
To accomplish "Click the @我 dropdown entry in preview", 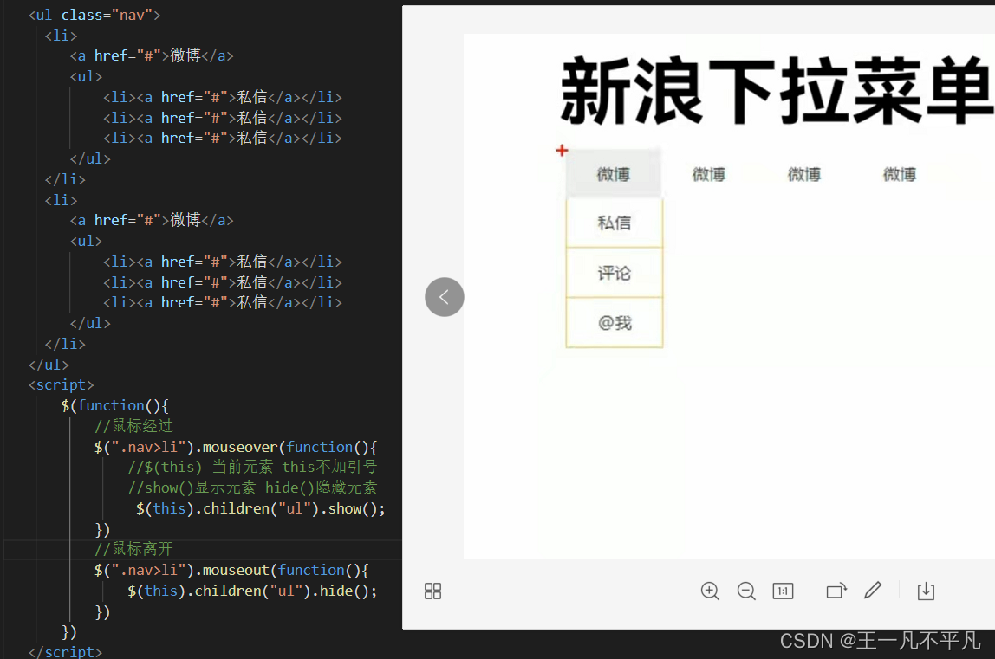I will (x=615, y=323).
